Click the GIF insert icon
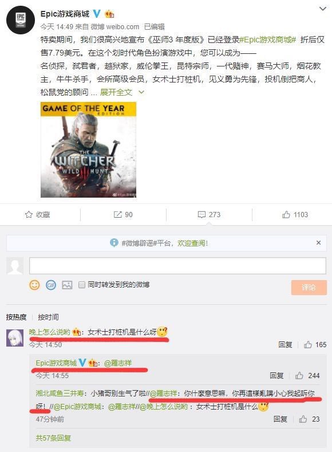This screenshot has width=332, height=452. 51,285
